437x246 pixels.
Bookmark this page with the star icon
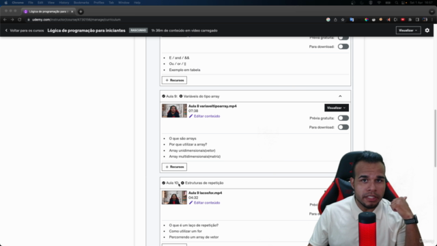pos(343,20)
